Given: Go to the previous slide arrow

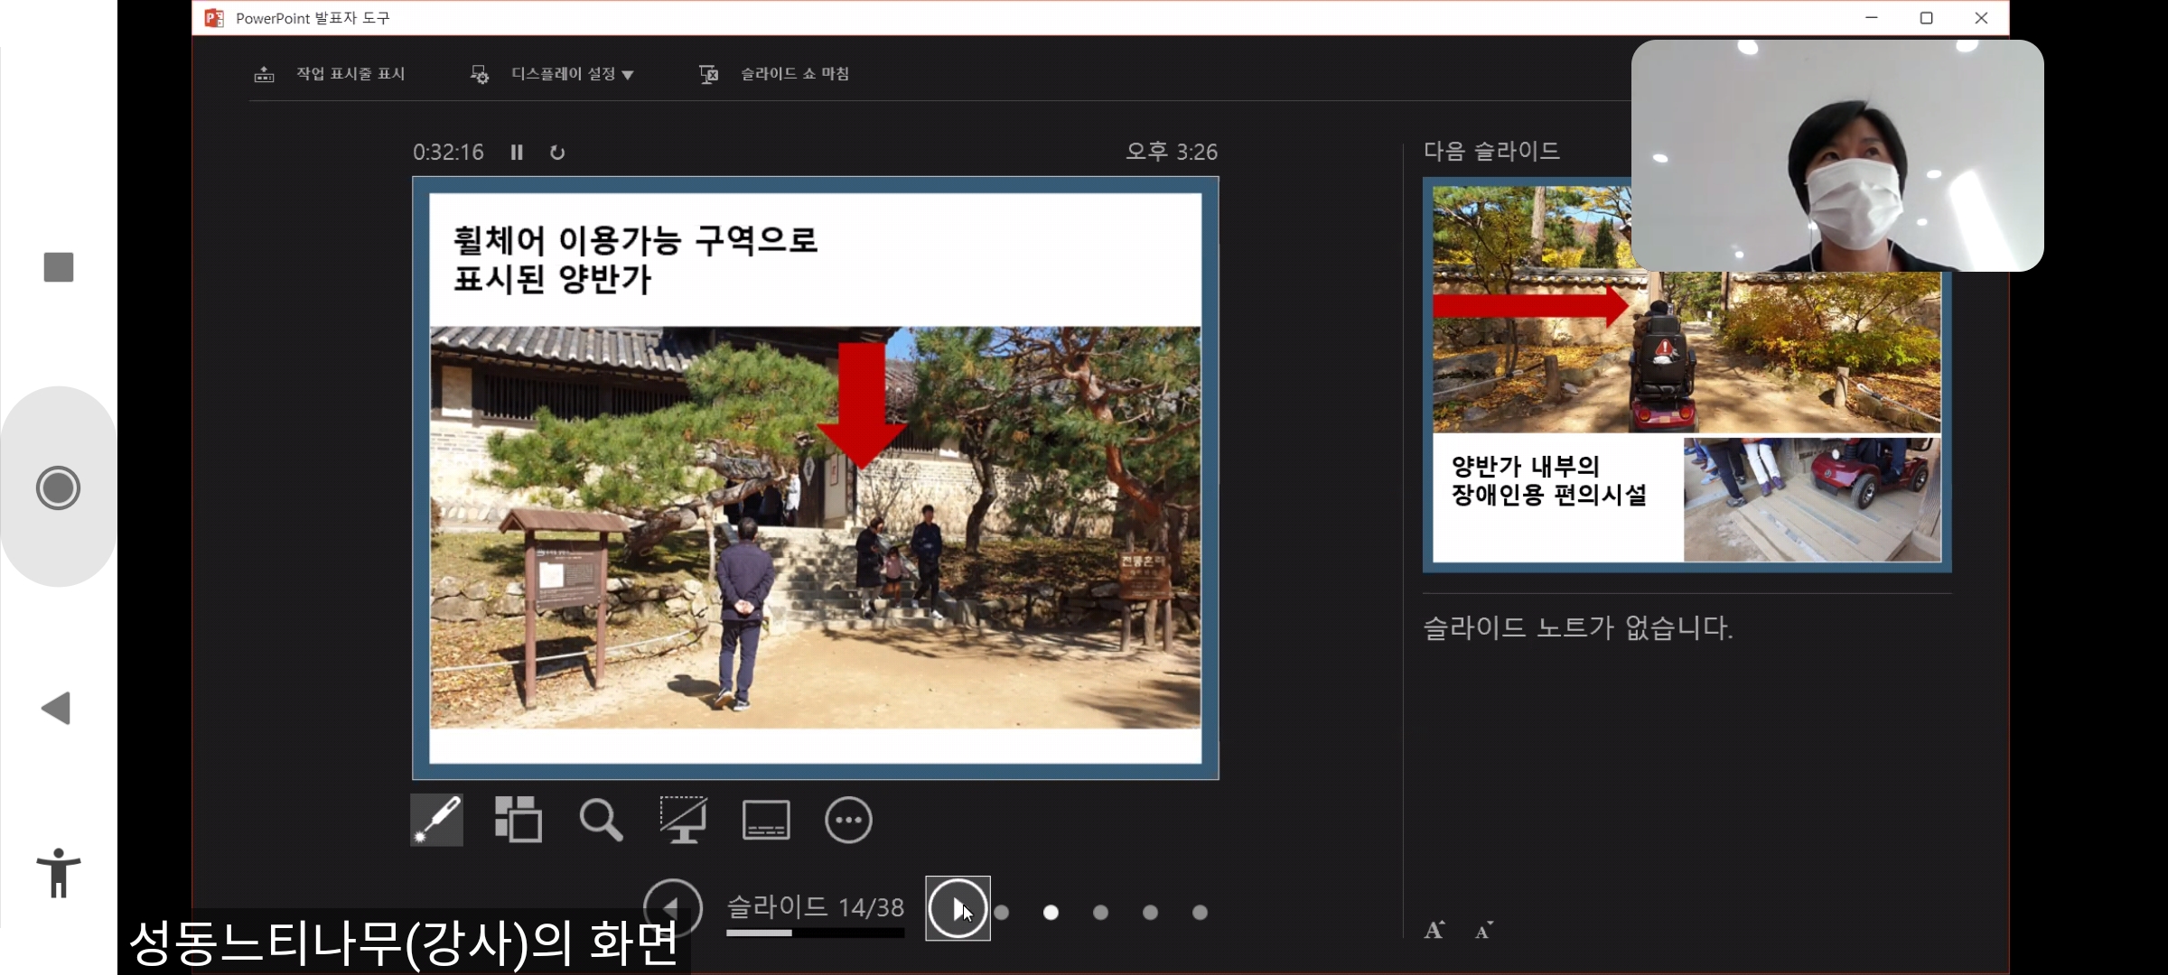Looking at the screenshot, I should (x=673, y=907).
